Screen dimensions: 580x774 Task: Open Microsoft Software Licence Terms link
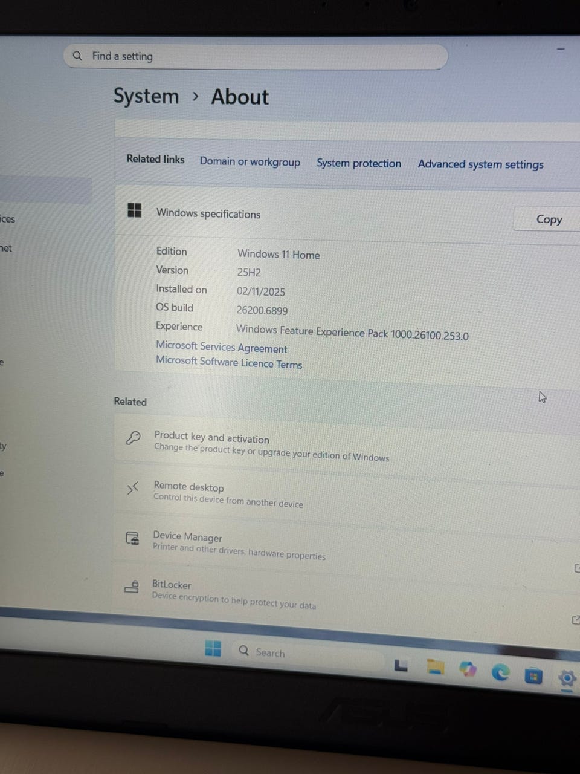229,362
